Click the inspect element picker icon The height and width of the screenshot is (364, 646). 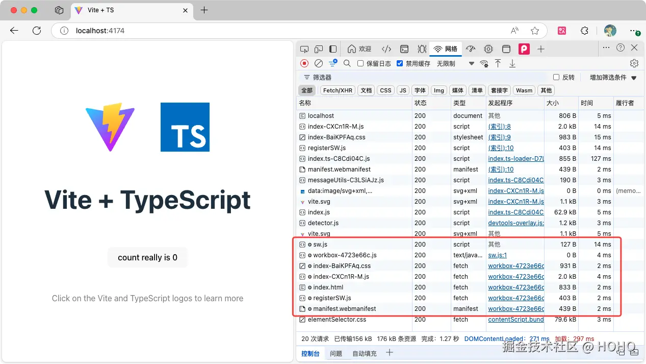pos(304,49)
